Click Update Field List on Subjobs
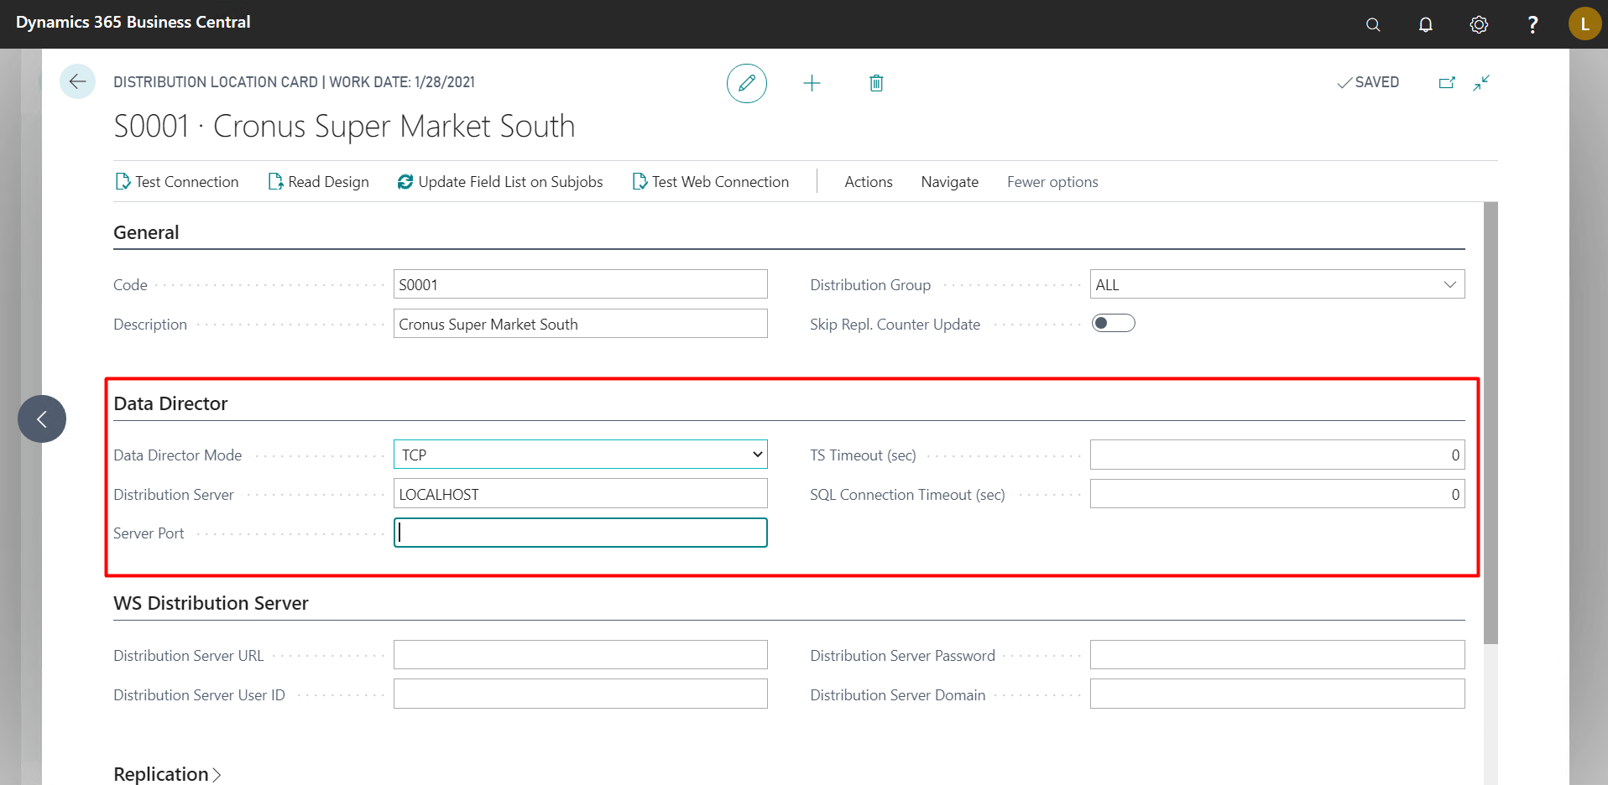This screenshot has width=1608, height=785. [x=500, y=182]
